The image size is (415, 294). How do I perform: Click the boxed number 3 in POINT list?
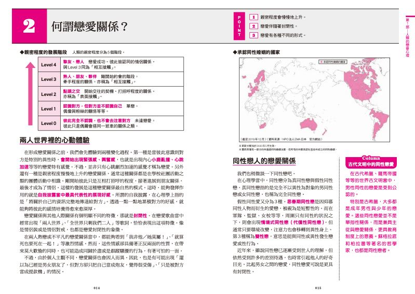coord(253,35)
